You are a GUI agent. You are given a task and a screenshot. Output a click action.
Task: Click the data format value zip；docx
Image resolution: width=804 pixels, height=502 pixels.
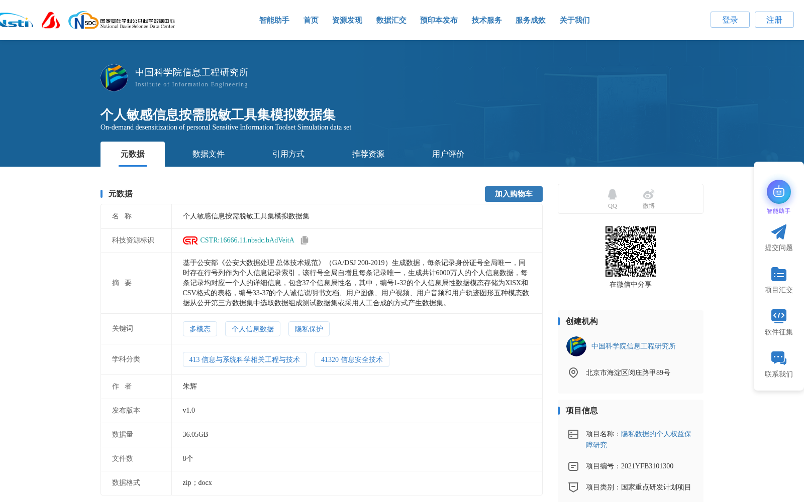[x=197, y=483]
